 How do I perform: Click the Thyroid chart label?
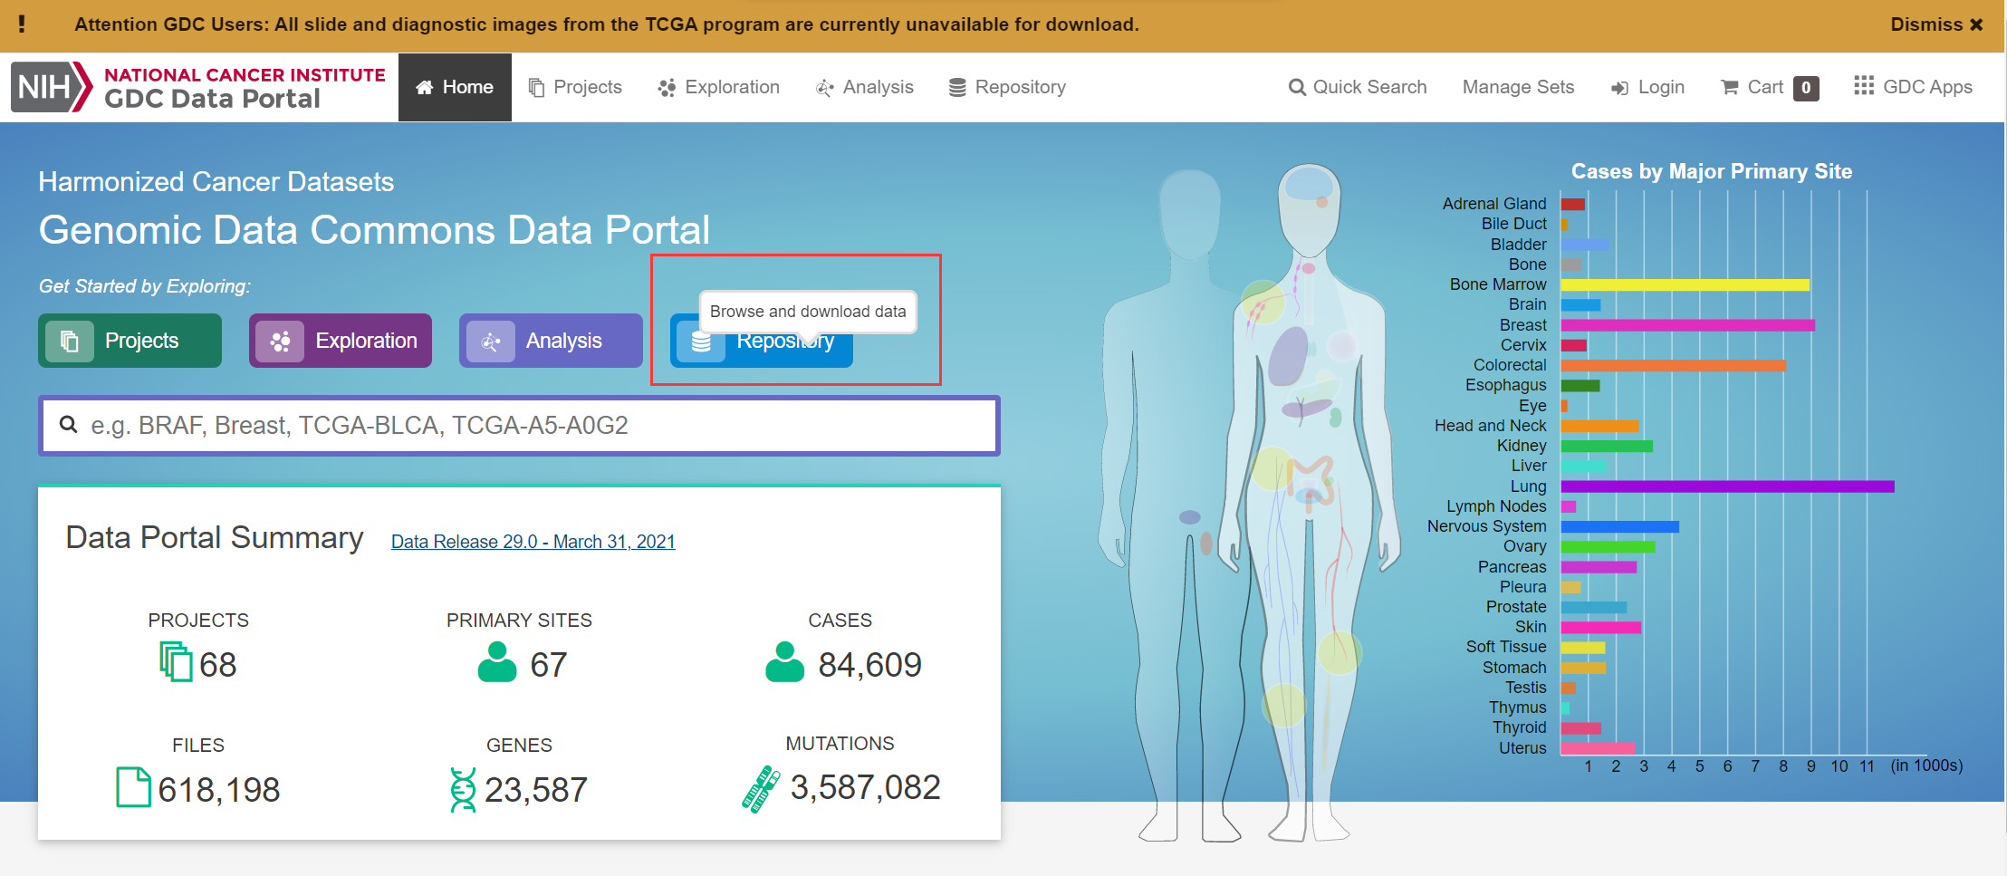tap(1520, 727)
